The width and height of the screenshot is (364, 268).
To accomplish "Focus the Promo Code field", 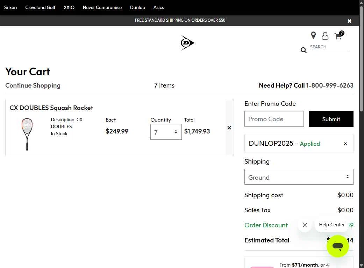I will 274,119.
